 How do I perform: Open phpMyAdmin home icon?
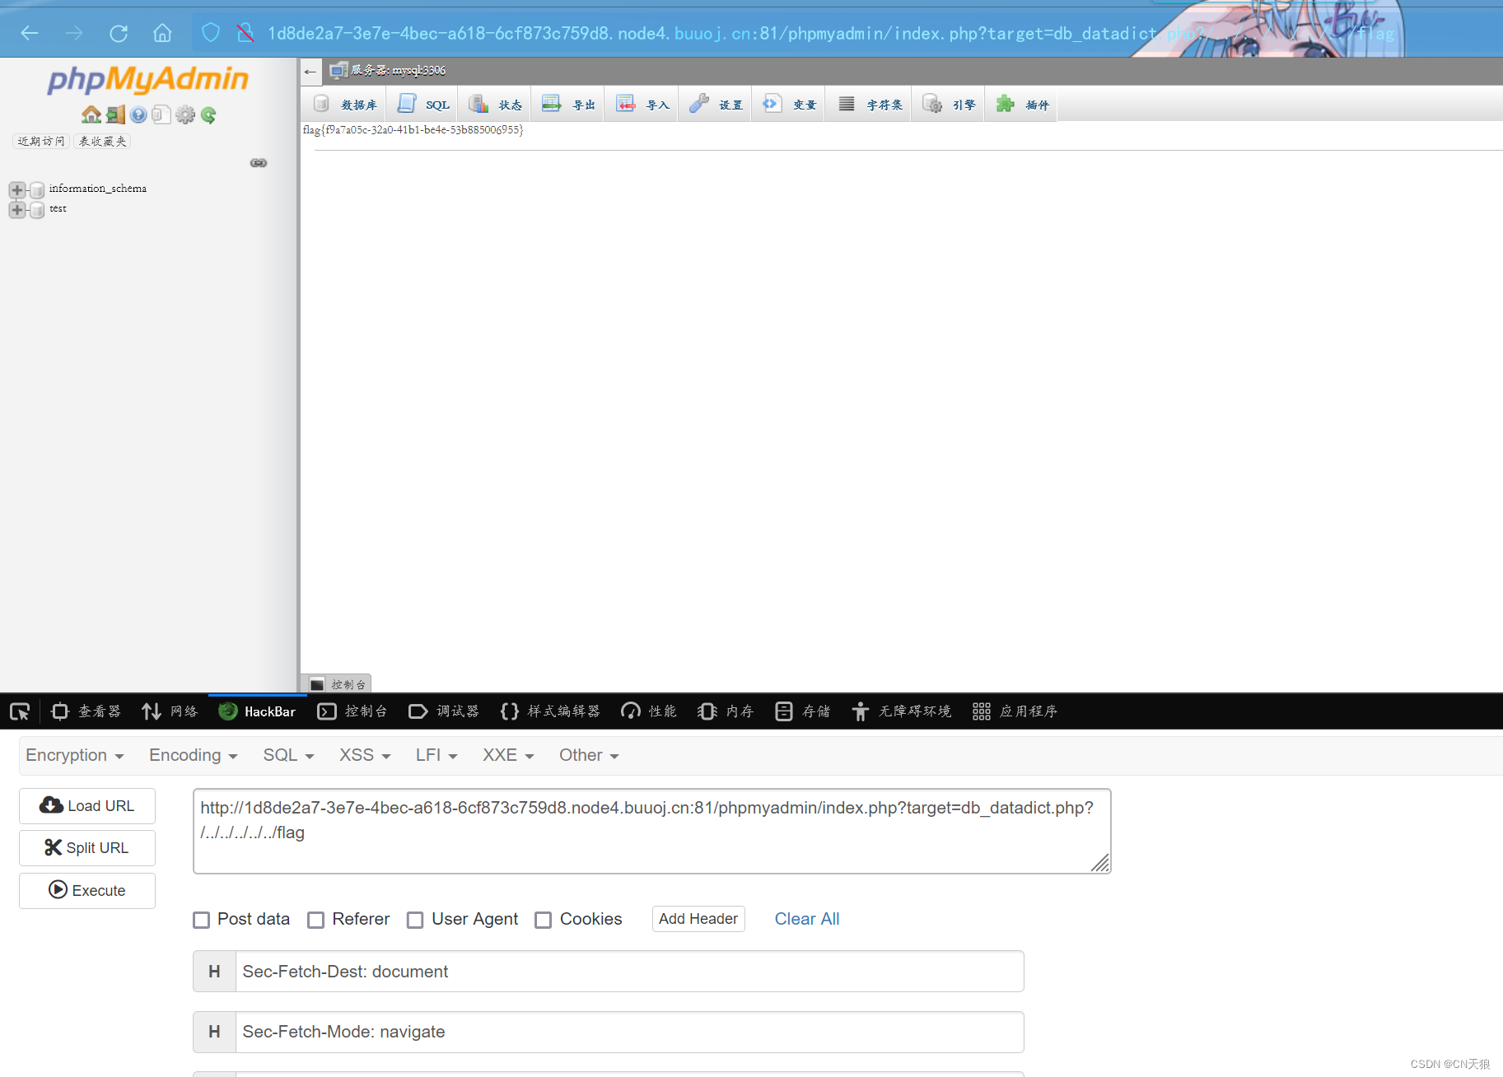91,114
